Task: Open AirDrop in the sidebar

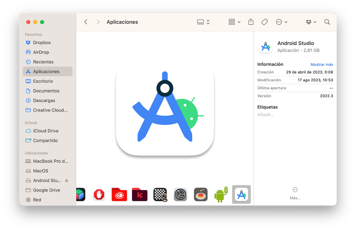Action: tap(47, 52)
